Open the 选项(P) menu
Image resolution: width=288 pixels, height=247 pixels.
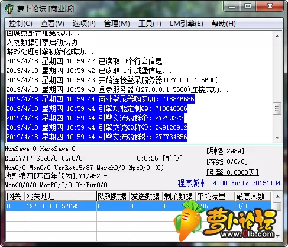pos(84,24)
